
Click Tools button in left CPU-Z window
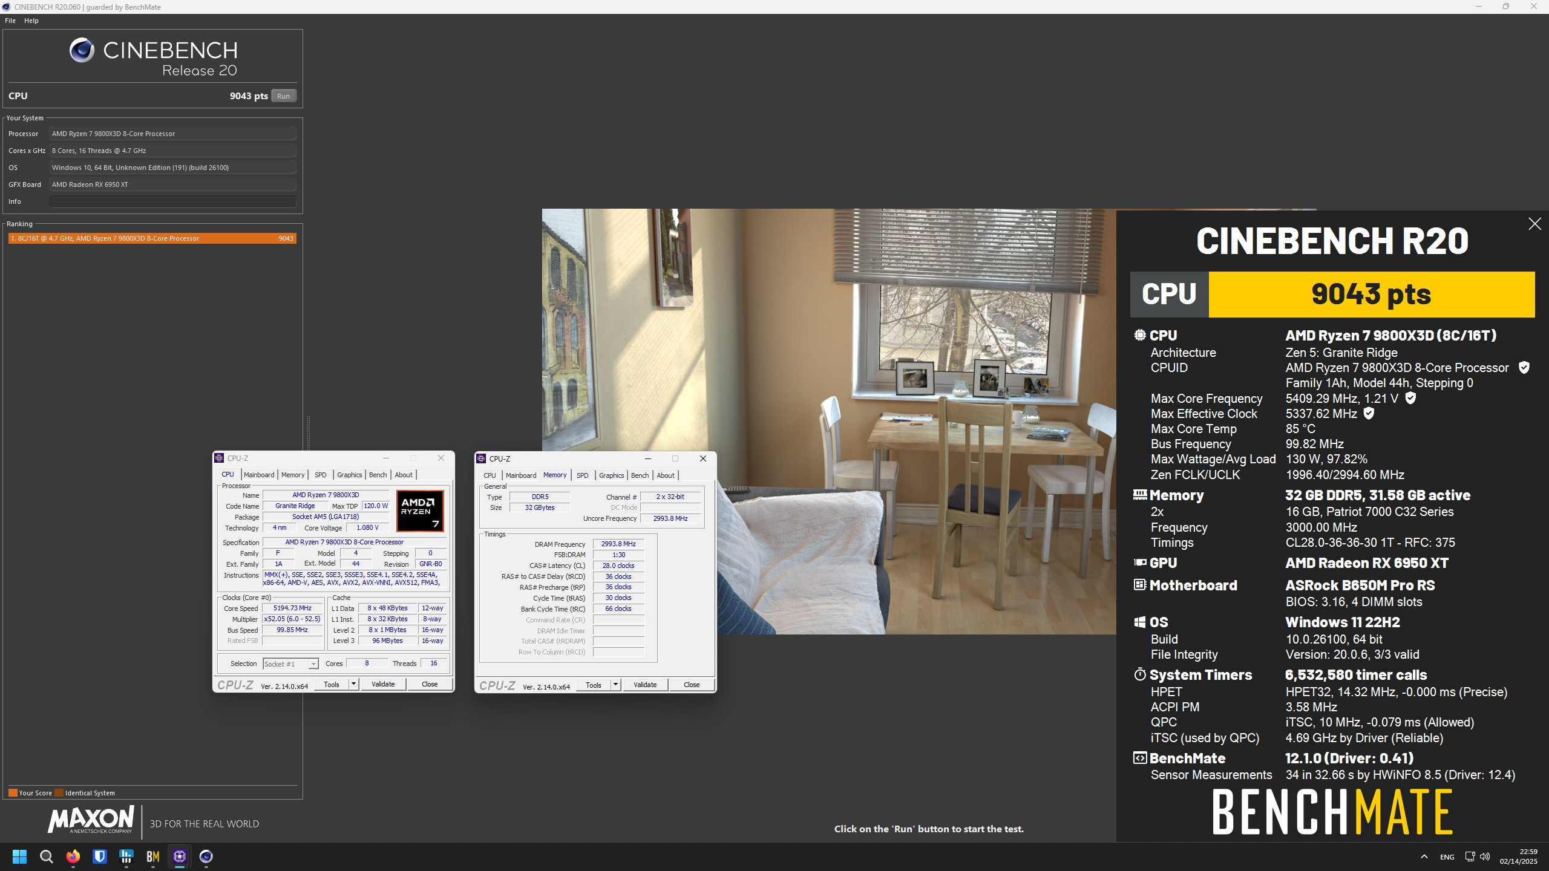332,685
